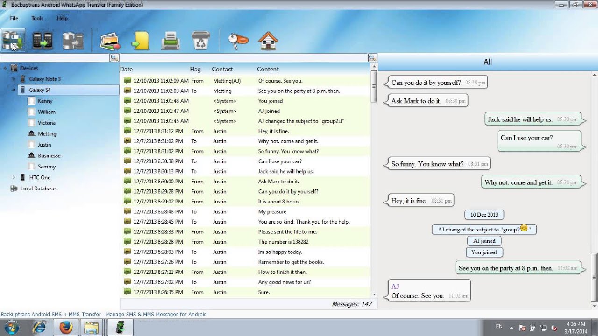
Task: Select Justin in the device tree
Action: (x=44, y=145)
